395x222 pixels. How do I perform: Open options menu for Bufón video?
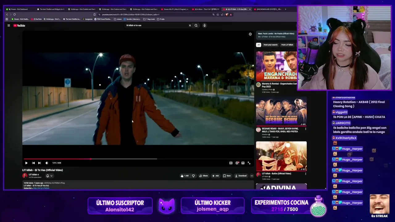pos(306,174)
